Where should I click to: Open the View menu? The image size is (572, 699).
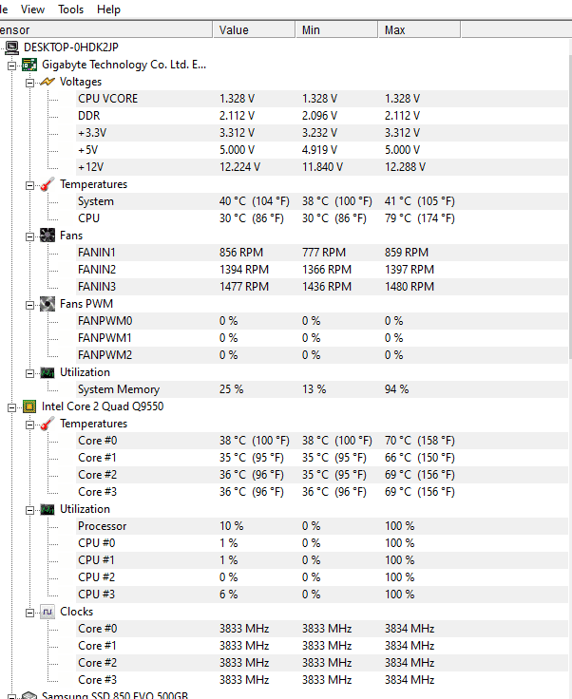coord(32,9)
